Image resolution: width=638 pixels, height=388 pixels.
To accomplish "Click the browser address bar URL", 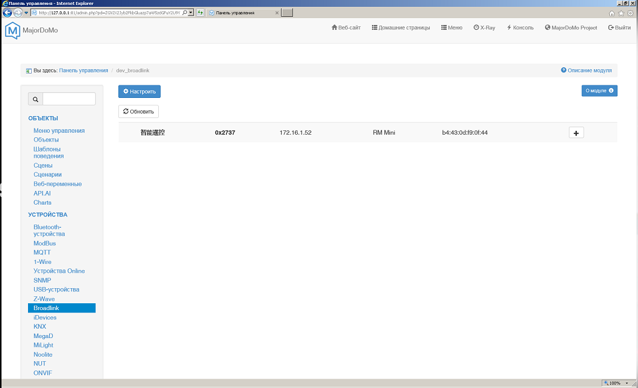I will tap(109, 12).
